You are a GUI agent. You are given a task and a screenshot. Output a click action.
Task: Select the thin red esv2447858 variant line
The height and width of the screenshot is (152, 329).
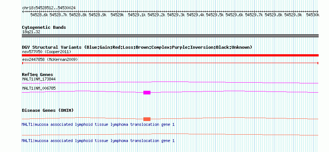tap(170, 63)
